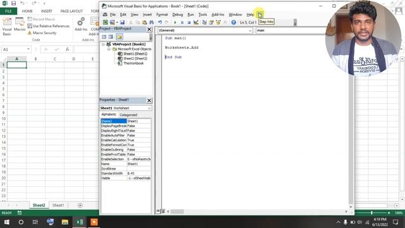Click the blue Help question mark icon
The image size is (405, 228).
[x=234, y=23]
